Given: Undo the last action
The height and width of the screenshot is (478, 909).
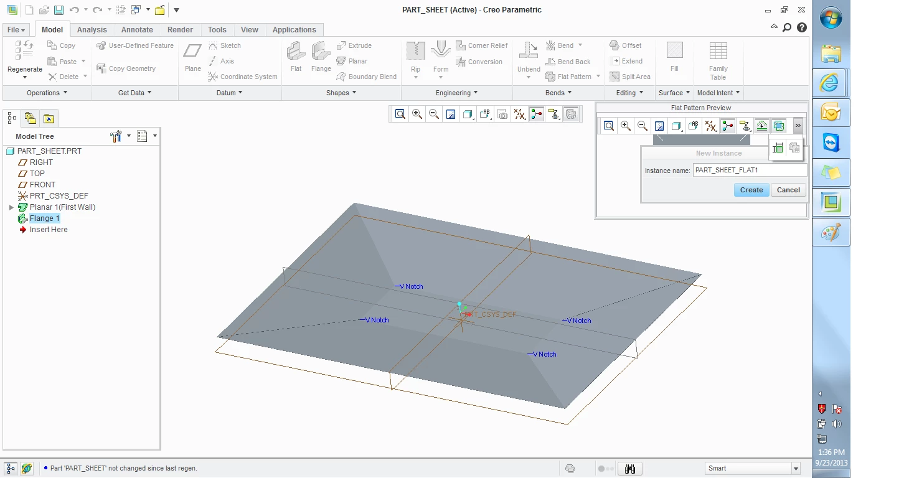Looking at the screenshot, I should tap(74, 10).
